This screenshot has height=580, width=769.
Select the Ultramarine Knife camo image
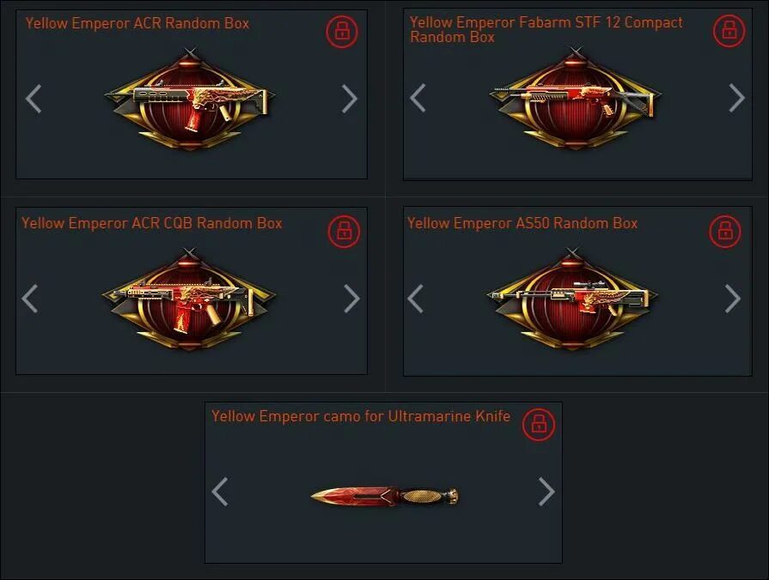point(385,497)
